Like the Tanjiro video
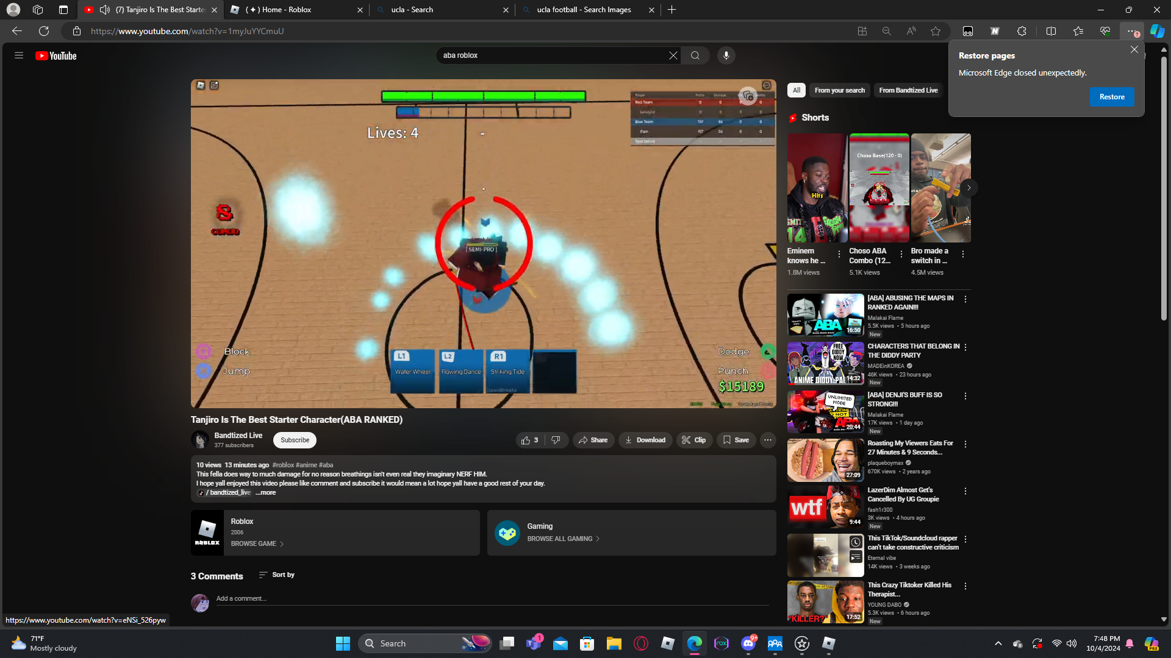This screenshot has height=658, width=1171. click(x=529, y=440)
